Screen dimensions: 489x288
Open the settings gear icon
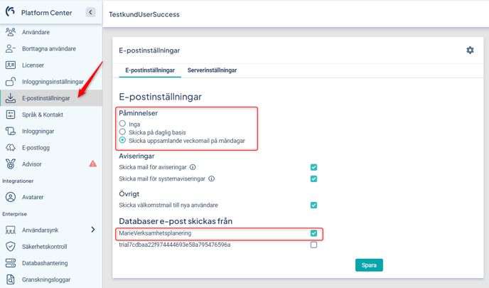point(470,50)
